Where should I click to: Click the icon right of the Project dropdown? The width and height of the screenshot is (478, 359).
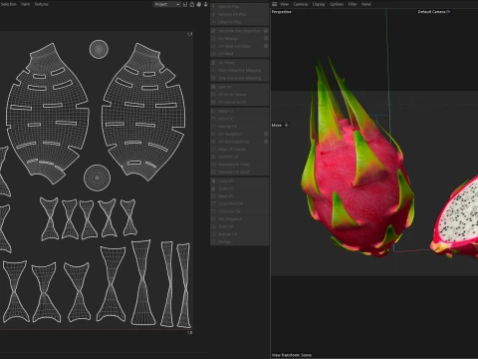(x=185, y=4)
